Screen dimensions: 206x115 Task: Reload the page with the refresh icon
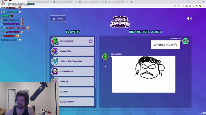pyautogui.click(x=9, y=6)
